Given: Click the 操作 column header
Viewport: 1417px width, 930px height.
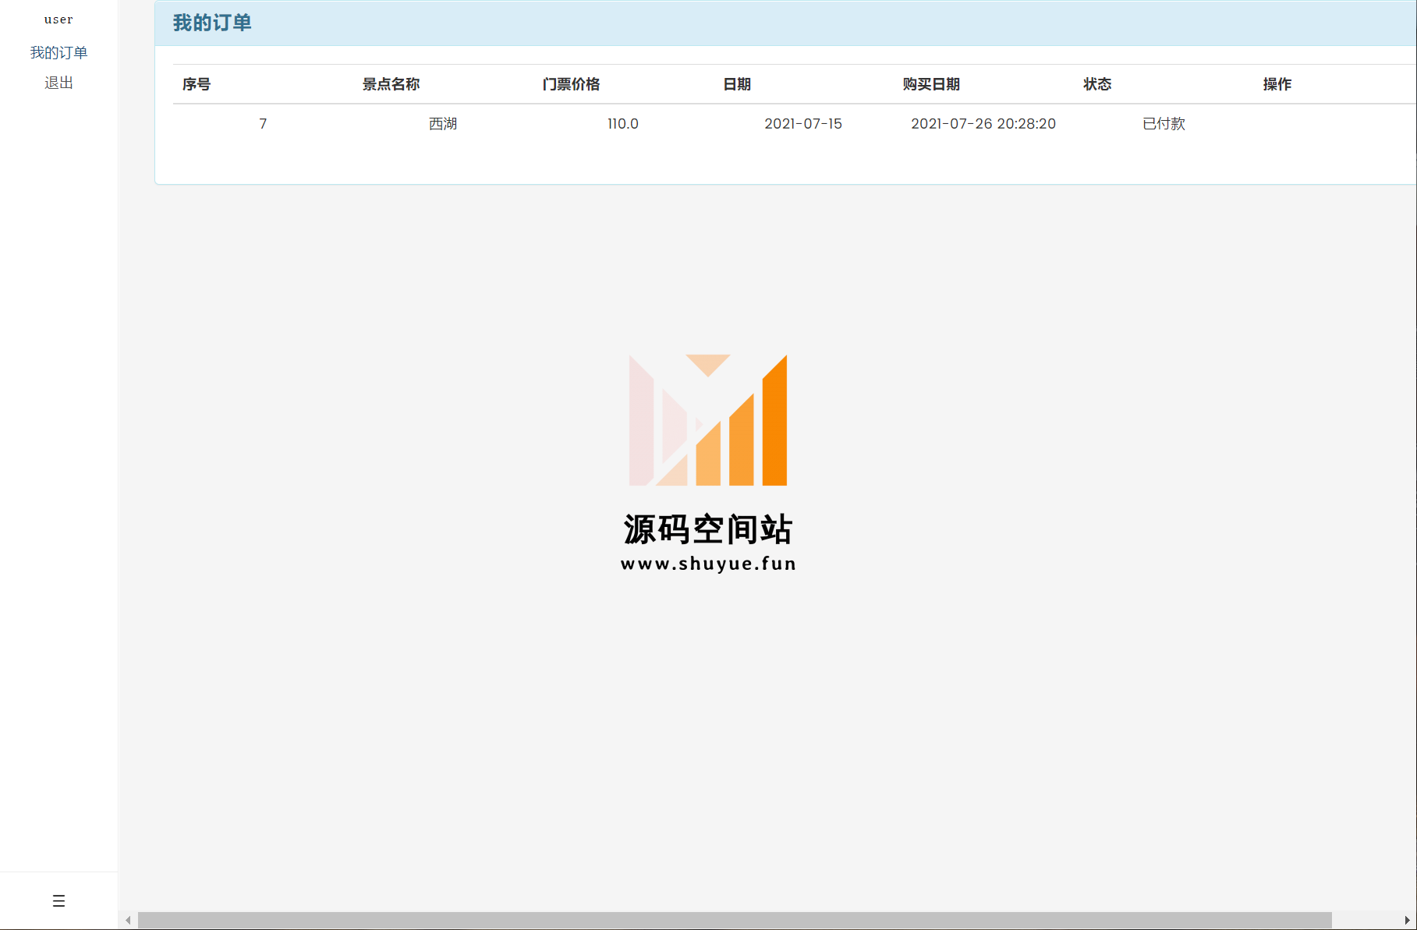Looking at the screenshot, I should click(1277, 84).
